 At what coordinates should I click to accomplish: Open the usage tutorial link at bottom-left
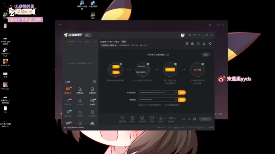(x=74, y=128)
